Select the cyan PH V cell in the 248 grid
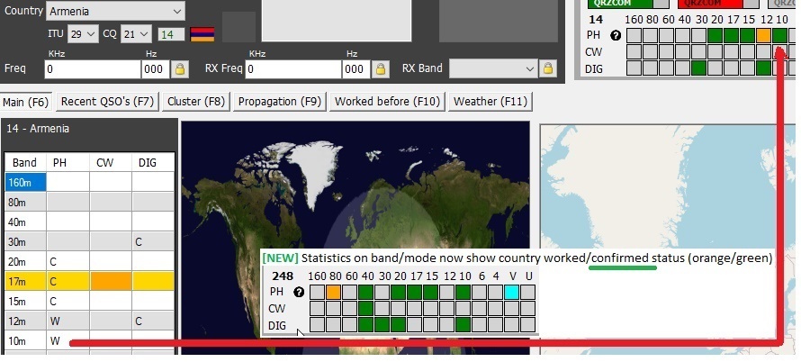This screenshot has height=362, width=801. pos(511,292)
